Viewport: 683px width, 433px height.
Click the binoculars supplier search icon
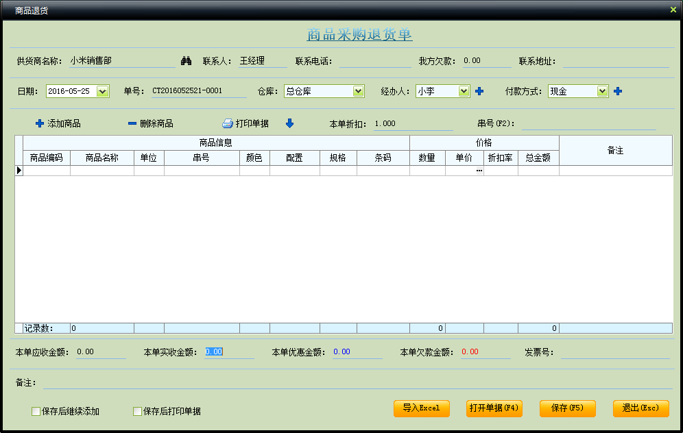[186, 61]
